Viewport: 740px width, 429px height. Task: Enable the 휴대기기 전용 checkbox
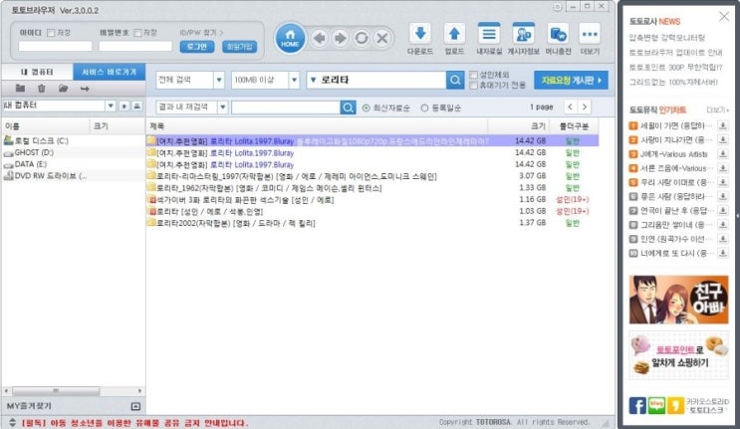click(x=473, y=86)
